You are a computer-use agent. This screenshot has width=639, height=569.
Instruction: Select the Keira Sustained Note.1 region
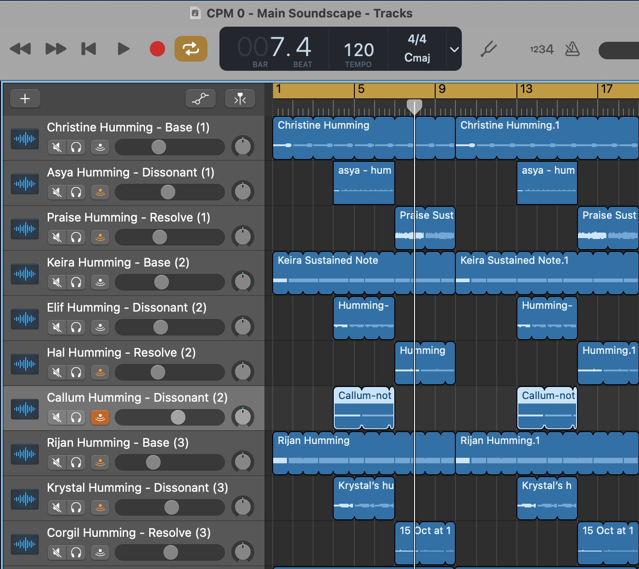pyautogui.click(x=547, y=273)
